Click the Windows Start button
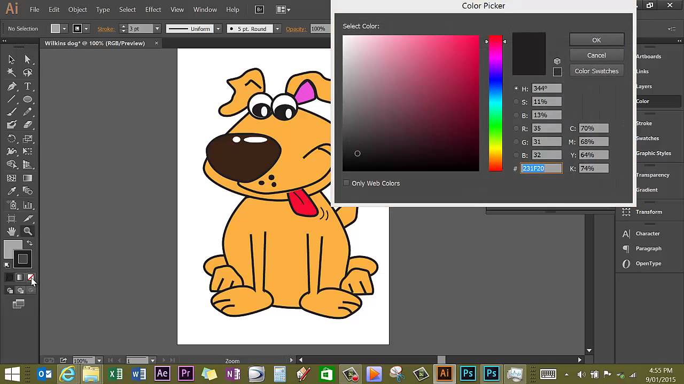The image size is (684, 384). 12,373
